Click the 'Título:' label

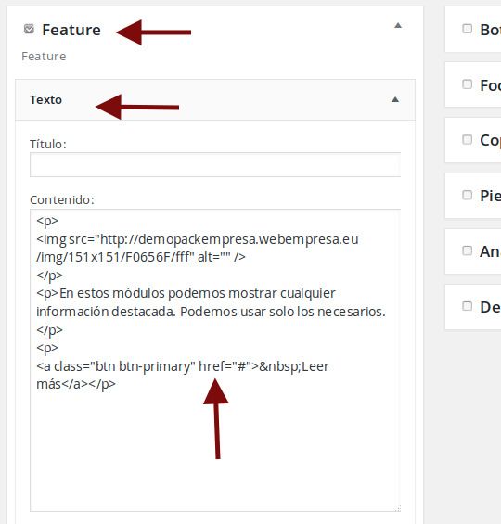(48, 144)
